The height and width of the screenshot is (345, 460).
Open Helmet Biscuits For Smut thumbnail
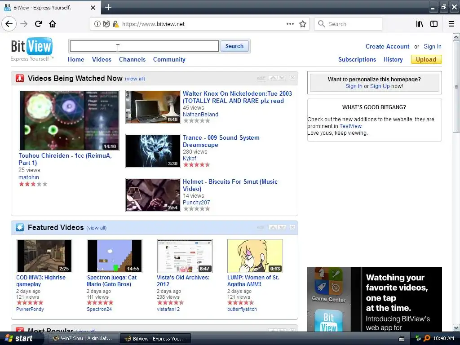(x=153, y=195)
